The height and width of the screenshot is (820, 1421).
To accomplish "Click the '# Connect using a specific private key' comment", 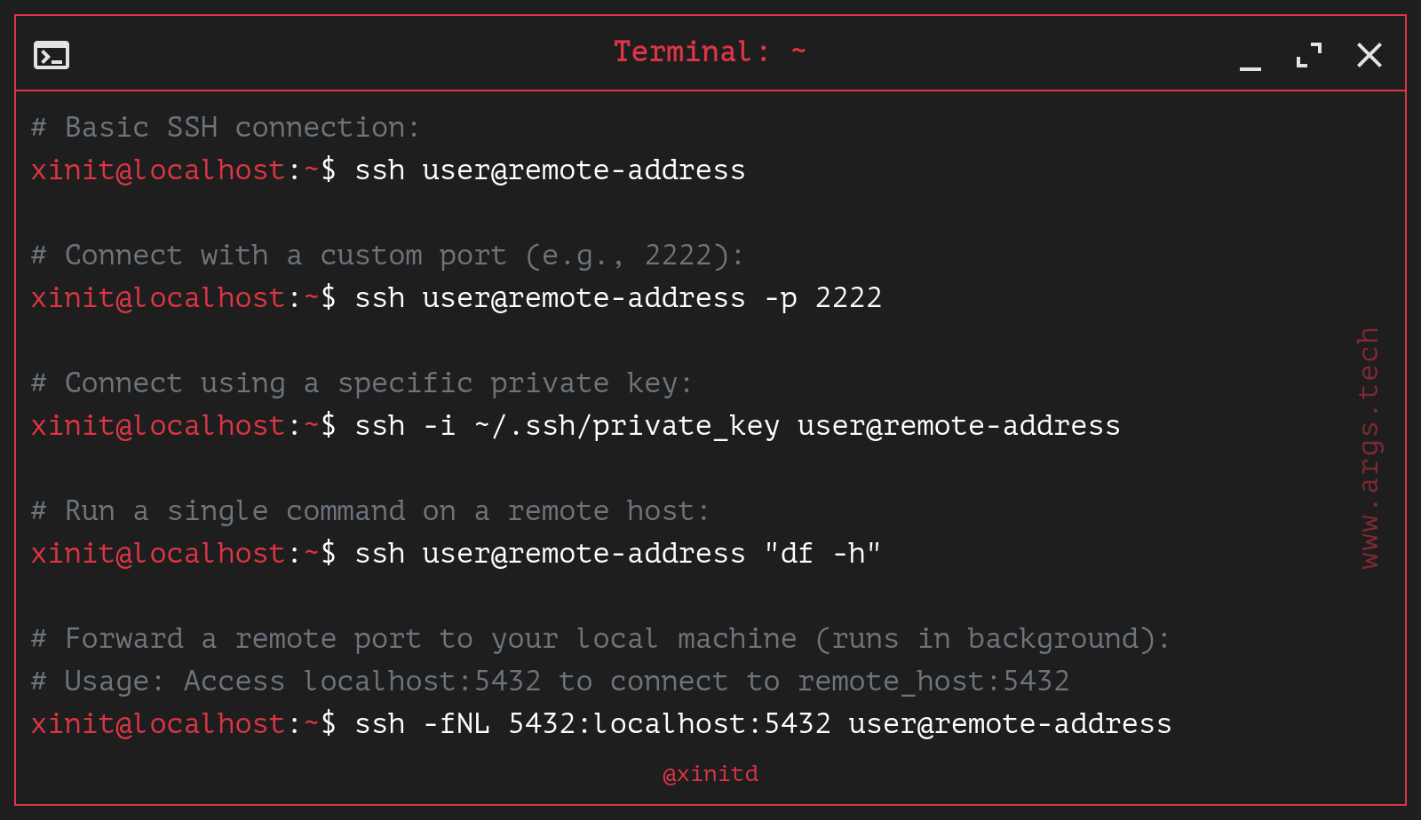I will pyautogui.click(x=361, y=383).
